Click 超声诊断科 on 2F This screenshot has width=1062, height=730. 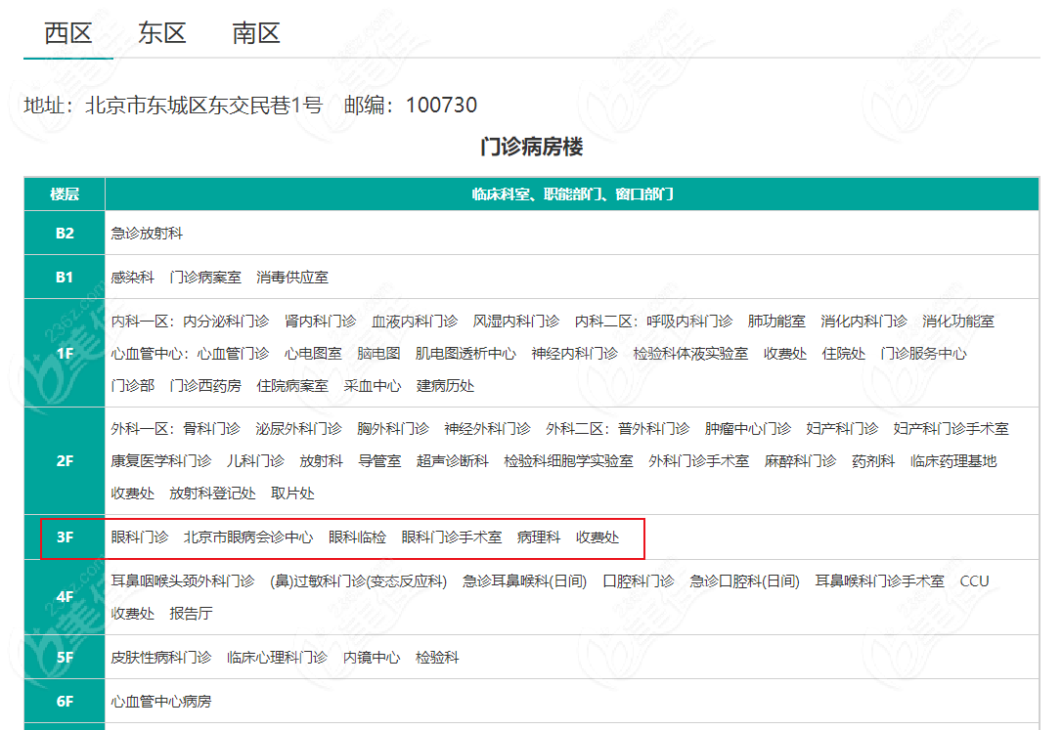point(453,461)
